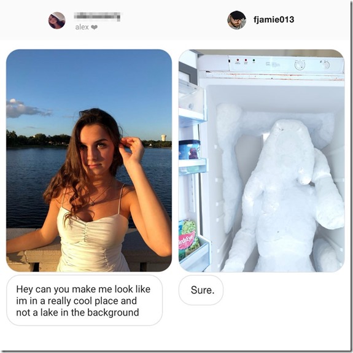Viewport: 353px width, 353px height.
Task: Click the blurred username above alex
Action: coord(97,17)
